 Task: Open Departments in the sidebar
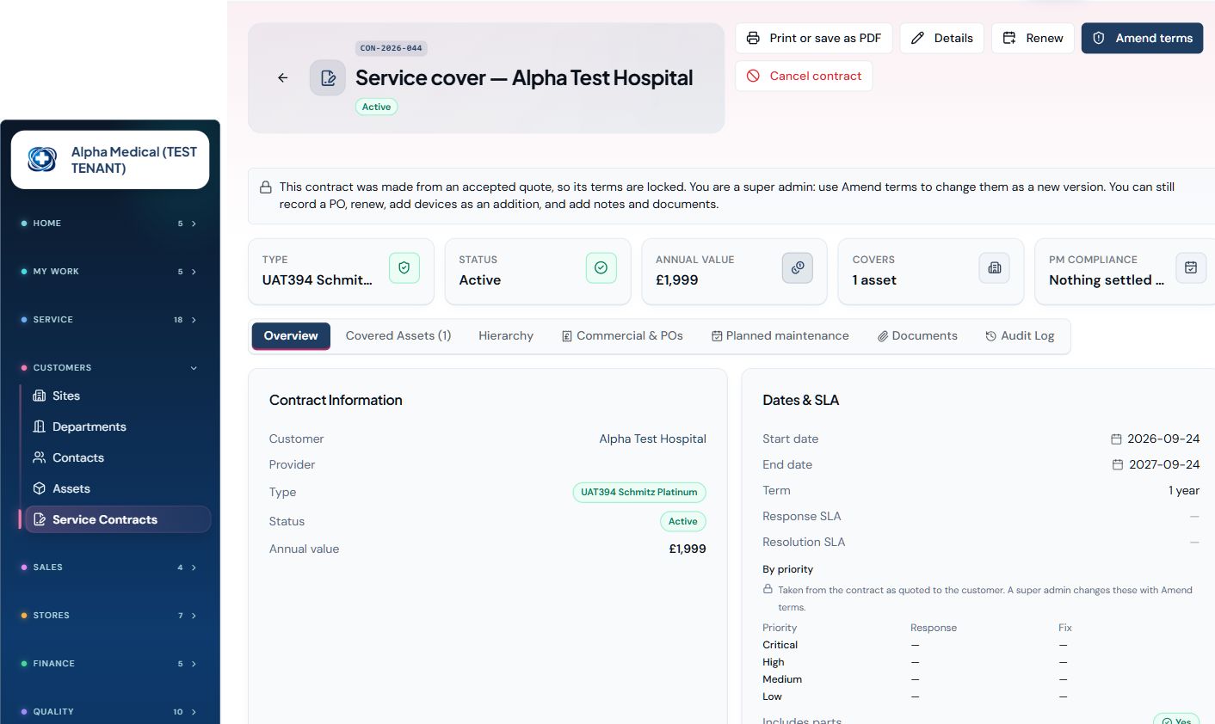point(118,426)
